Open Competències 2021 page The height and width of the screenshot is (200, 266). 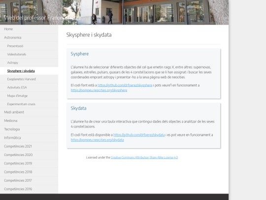pos(29,147)
